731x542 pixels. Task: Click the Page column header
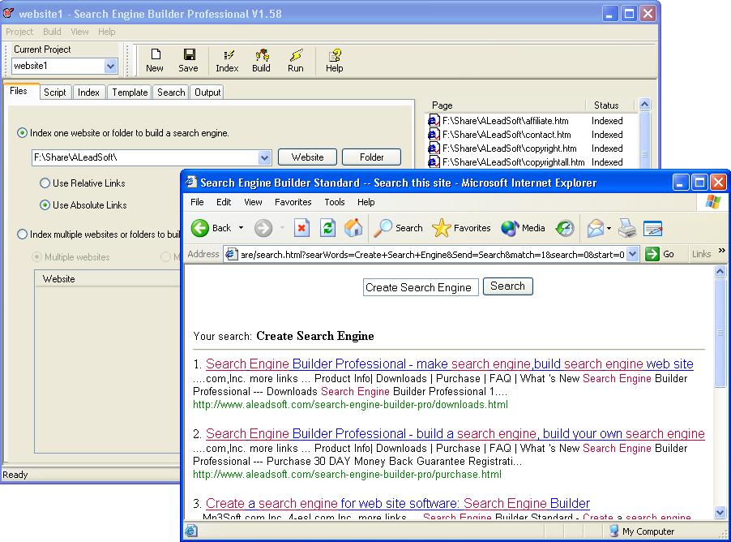pyautogui.click(x=506, y=105)
